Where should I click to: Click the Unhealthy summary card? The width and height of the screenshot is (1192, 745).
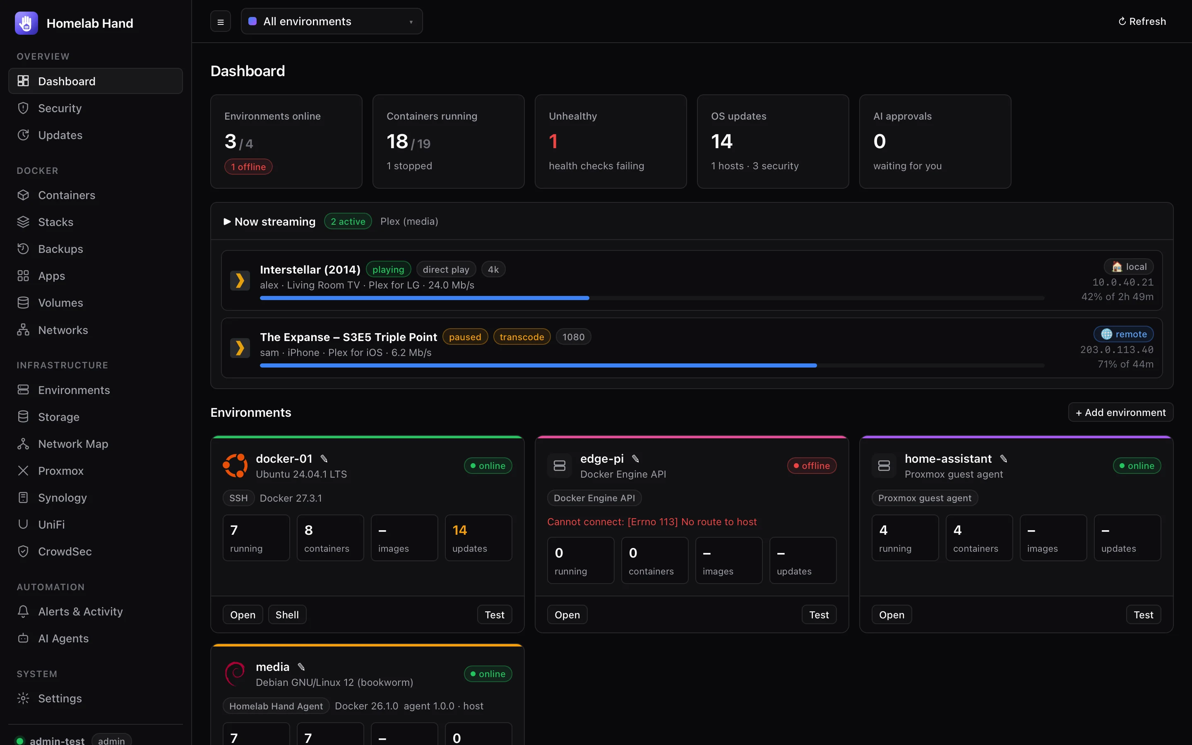[x=611, y=142]
